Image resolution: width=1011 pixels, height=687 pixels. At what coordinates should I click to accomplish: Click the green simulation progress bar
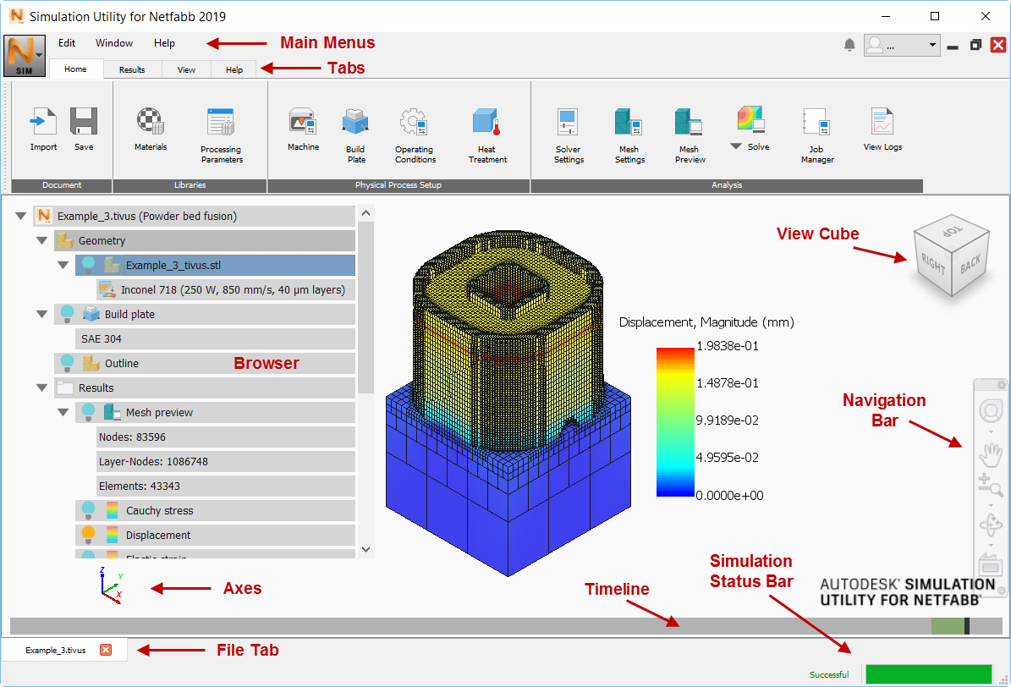pyautogui.click(x=928, y=674)
